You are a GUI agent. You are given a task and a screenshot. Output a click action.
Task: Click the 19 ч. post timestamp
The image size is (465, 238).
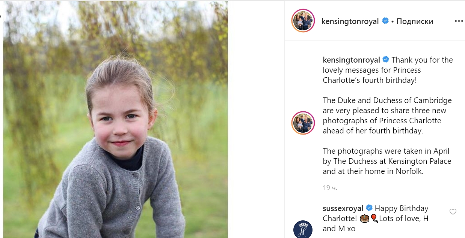(x=330, y=188)
